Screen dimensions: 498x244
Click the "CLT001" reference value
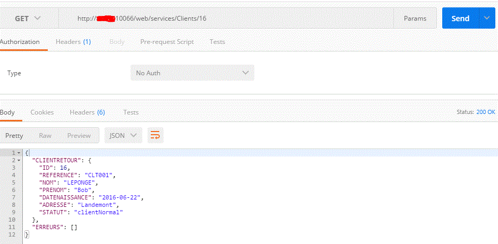[x=98, y=175]
